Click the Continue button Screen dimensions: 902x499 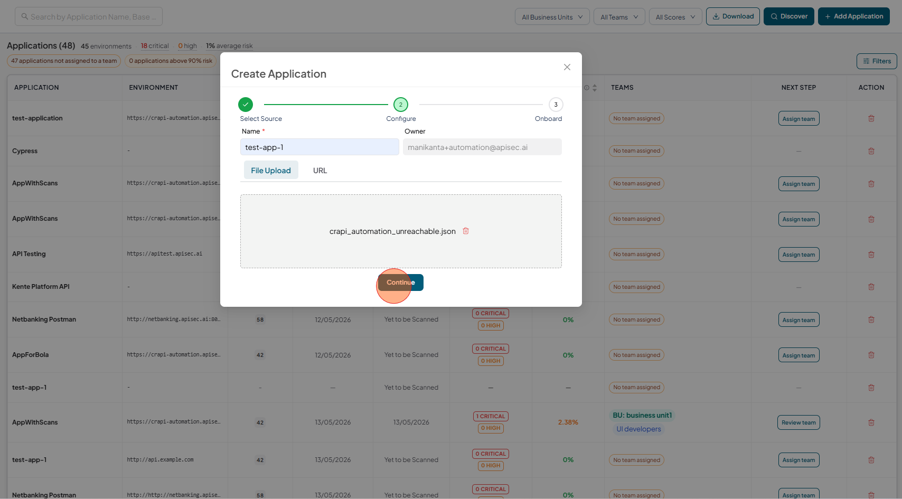pos(401,283)
